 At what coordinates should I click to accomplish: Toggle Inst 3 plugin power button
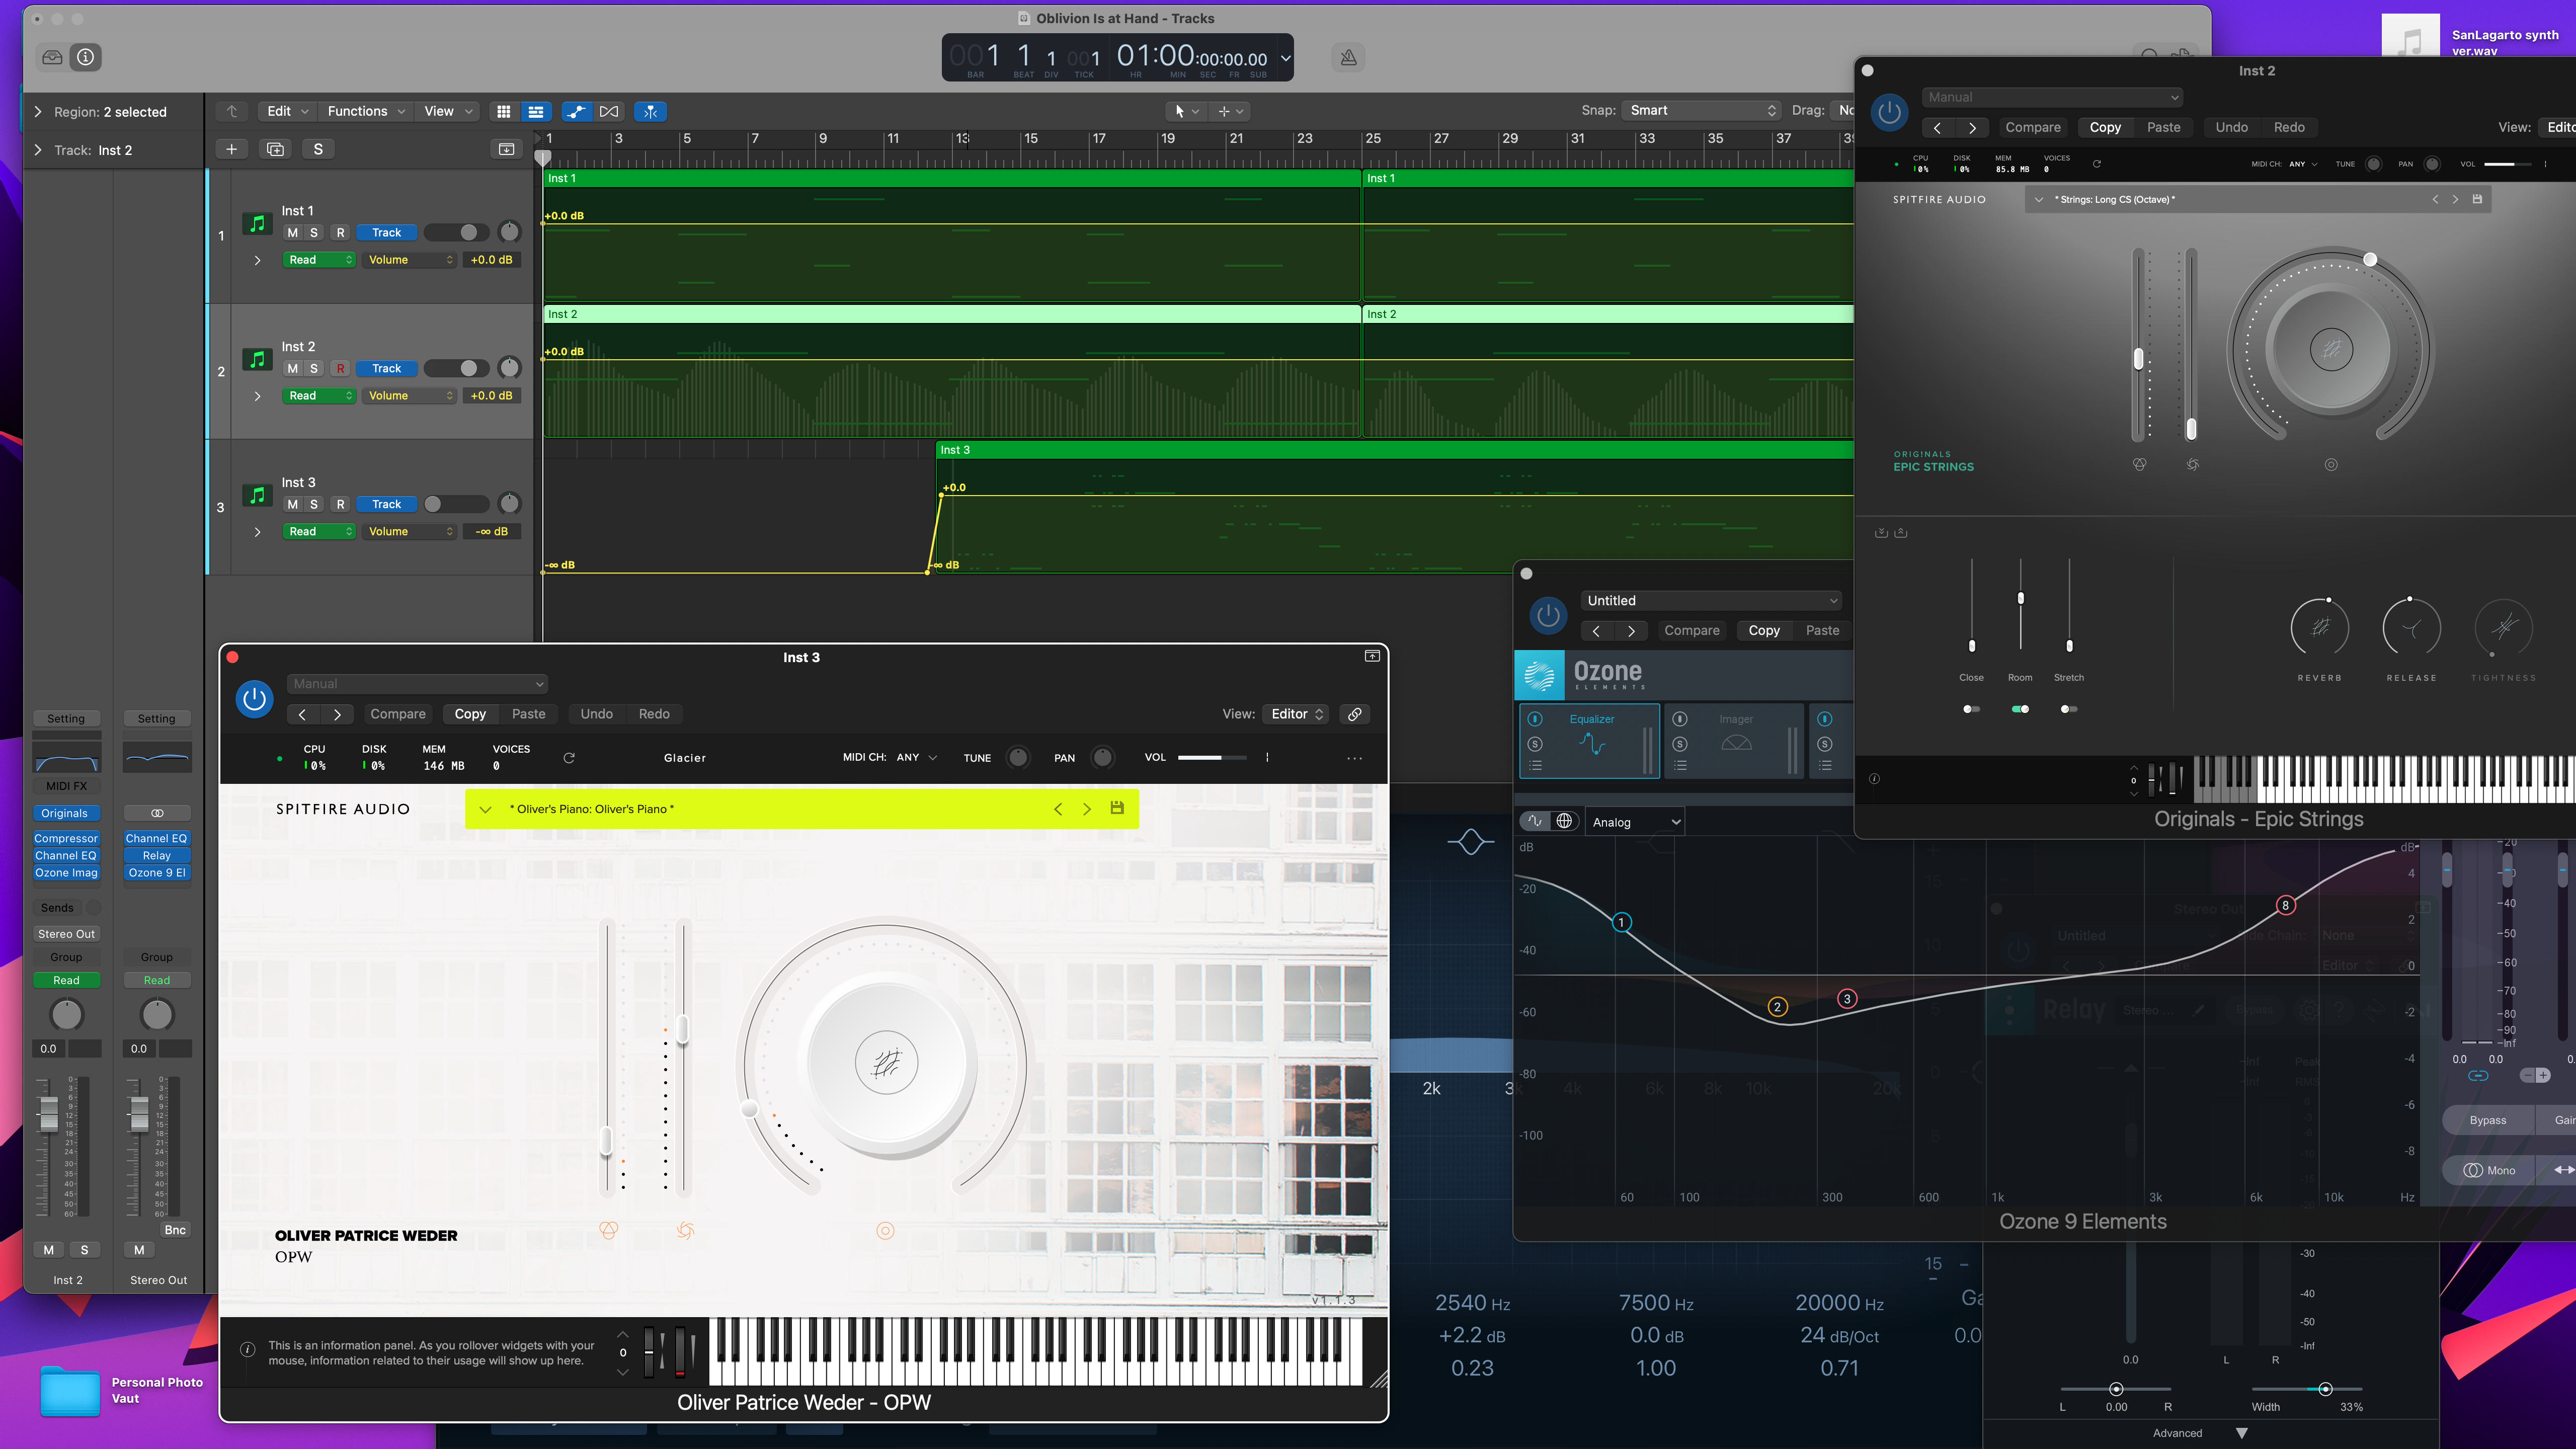[254, 699]
